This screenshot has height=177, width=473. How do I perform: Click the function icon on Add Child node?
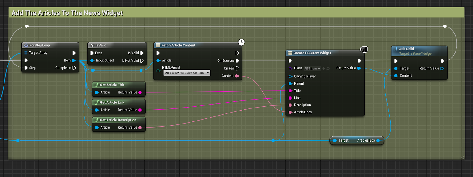click(x=396, y=49)
